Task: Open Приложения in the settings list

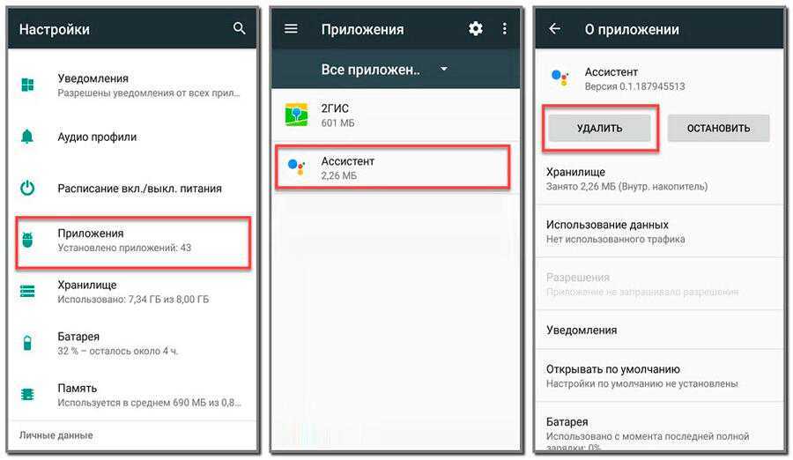Action: (x=133, y=242)
